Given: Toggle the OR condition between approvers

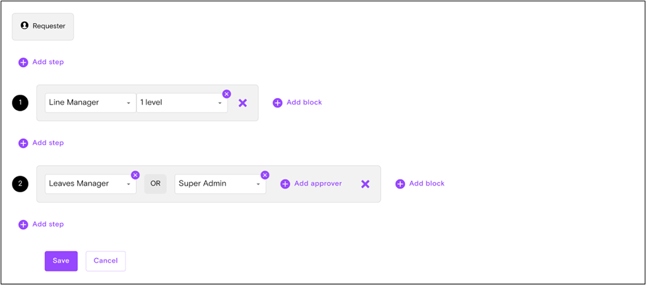Looking at the screenshot, I should (155, 184).
